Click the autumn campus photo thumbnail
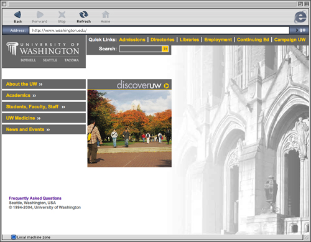 coord(129,128)
